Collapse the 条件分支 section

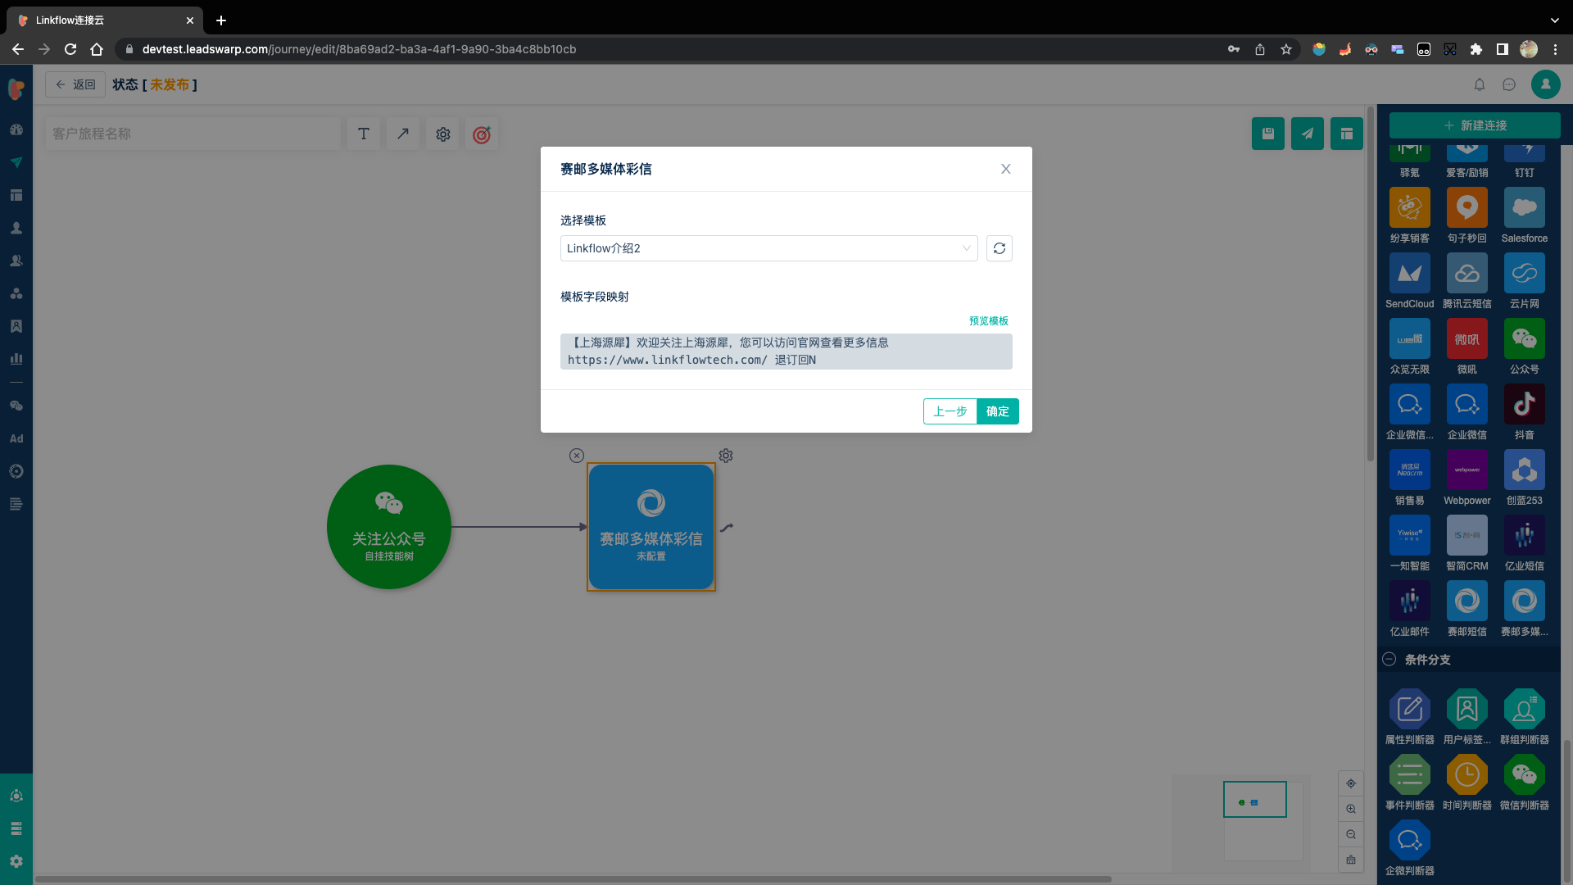tap(1389, 659)
